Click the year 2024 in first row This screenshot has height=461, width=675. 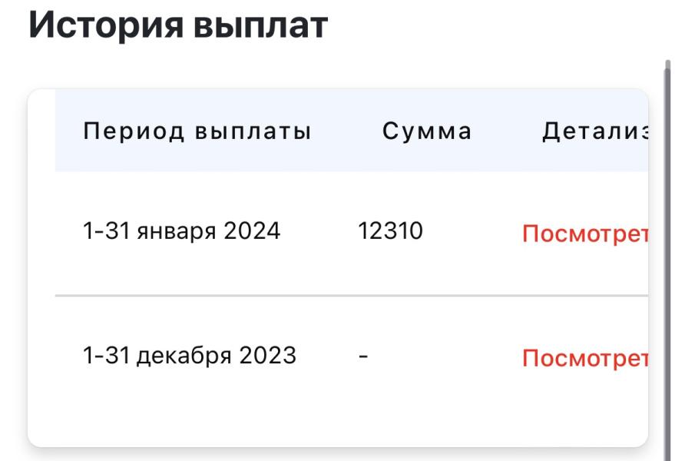(x=252, y=230)
